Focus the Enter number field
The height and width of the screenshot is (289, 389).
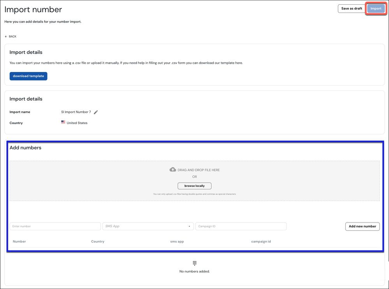click(55, 226)
